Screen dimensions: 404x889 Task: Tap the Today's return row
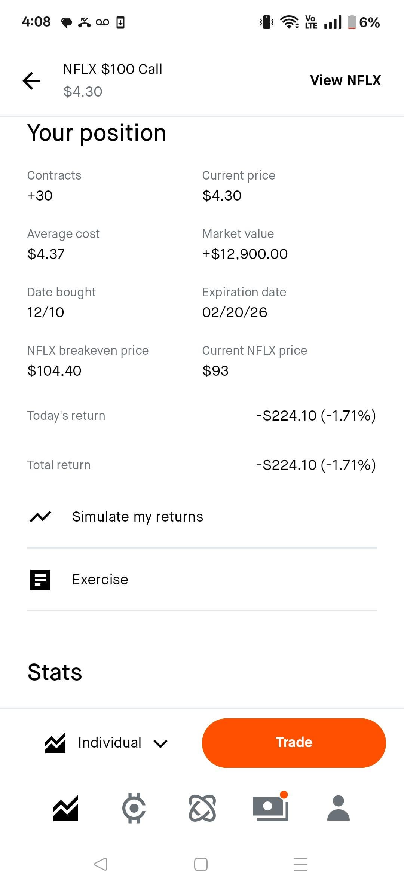pos(202,416)
